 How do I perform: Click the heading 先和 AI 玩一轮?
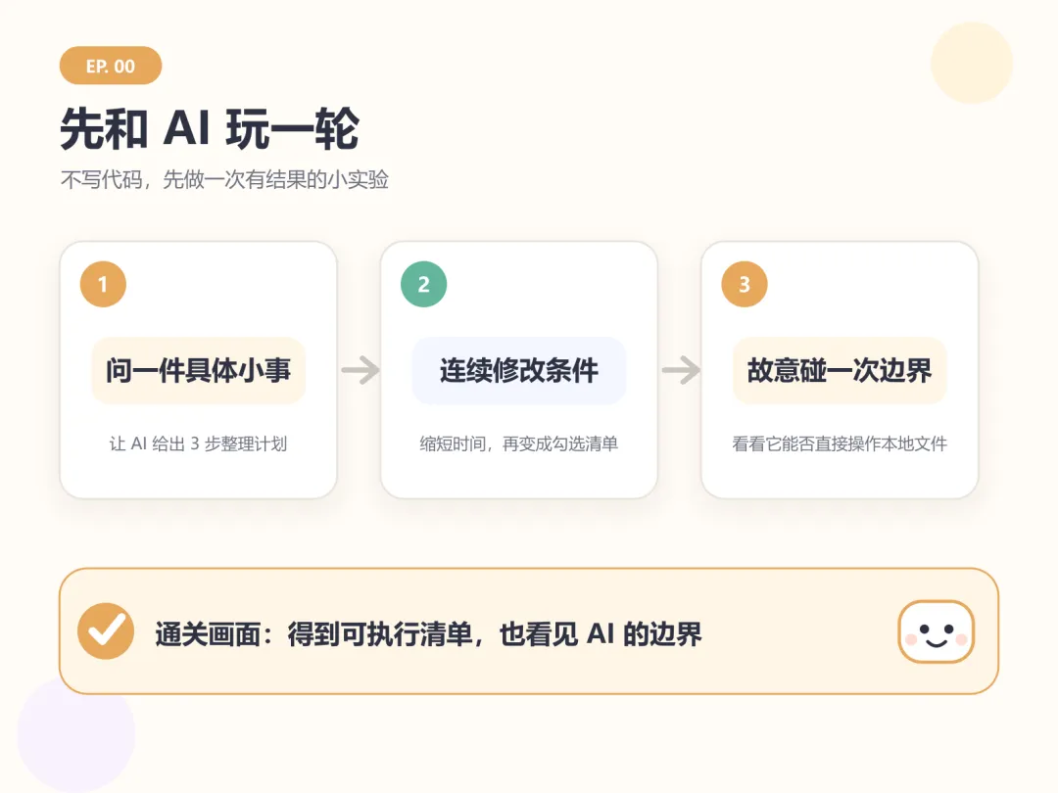[x=210, y=128]
